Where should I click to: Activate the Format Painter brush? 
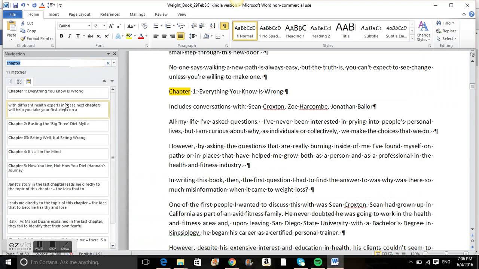coord(23,38)
